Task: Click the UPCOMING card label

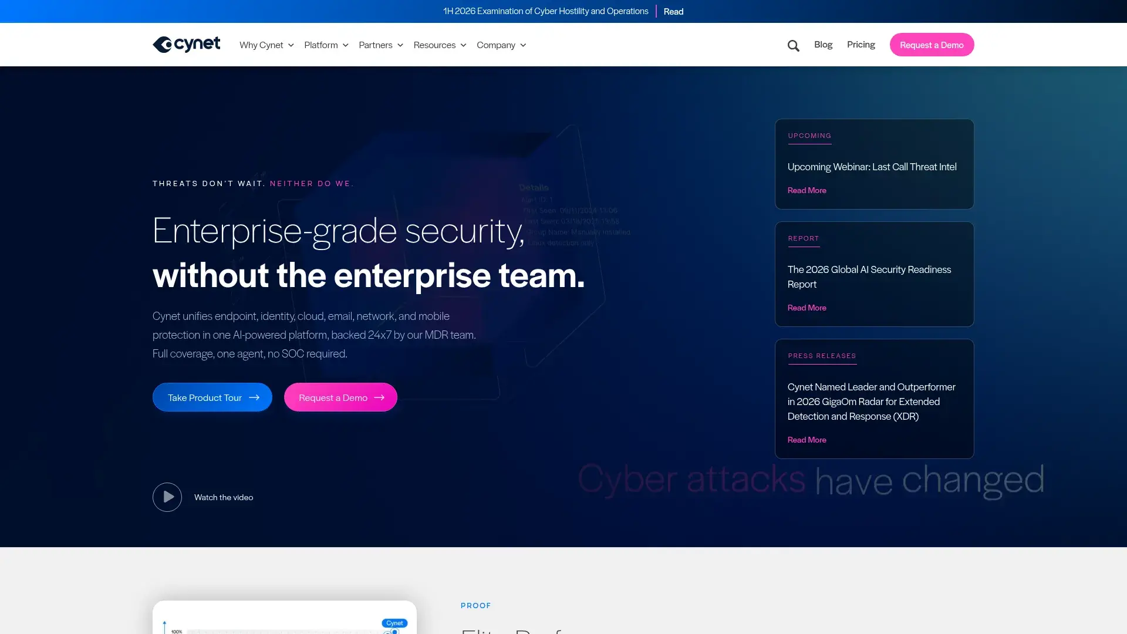Action: pyautogui.click(x=809, y=136)
